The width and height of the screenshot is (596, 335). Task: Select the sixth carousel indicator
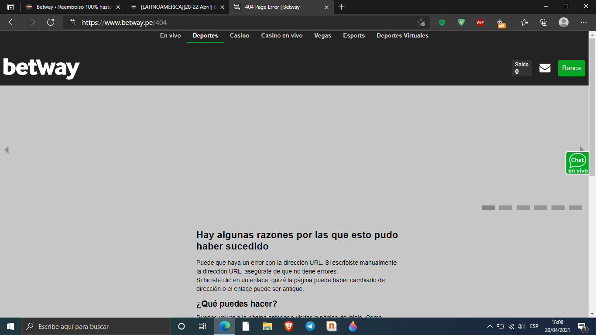click(x=575, y=208)
